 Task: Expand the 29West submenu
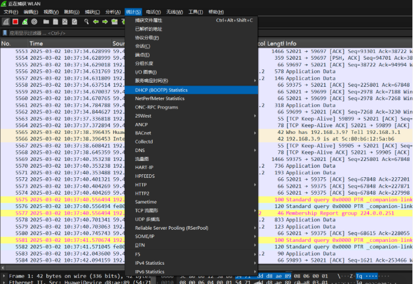[x=191, y=116]
